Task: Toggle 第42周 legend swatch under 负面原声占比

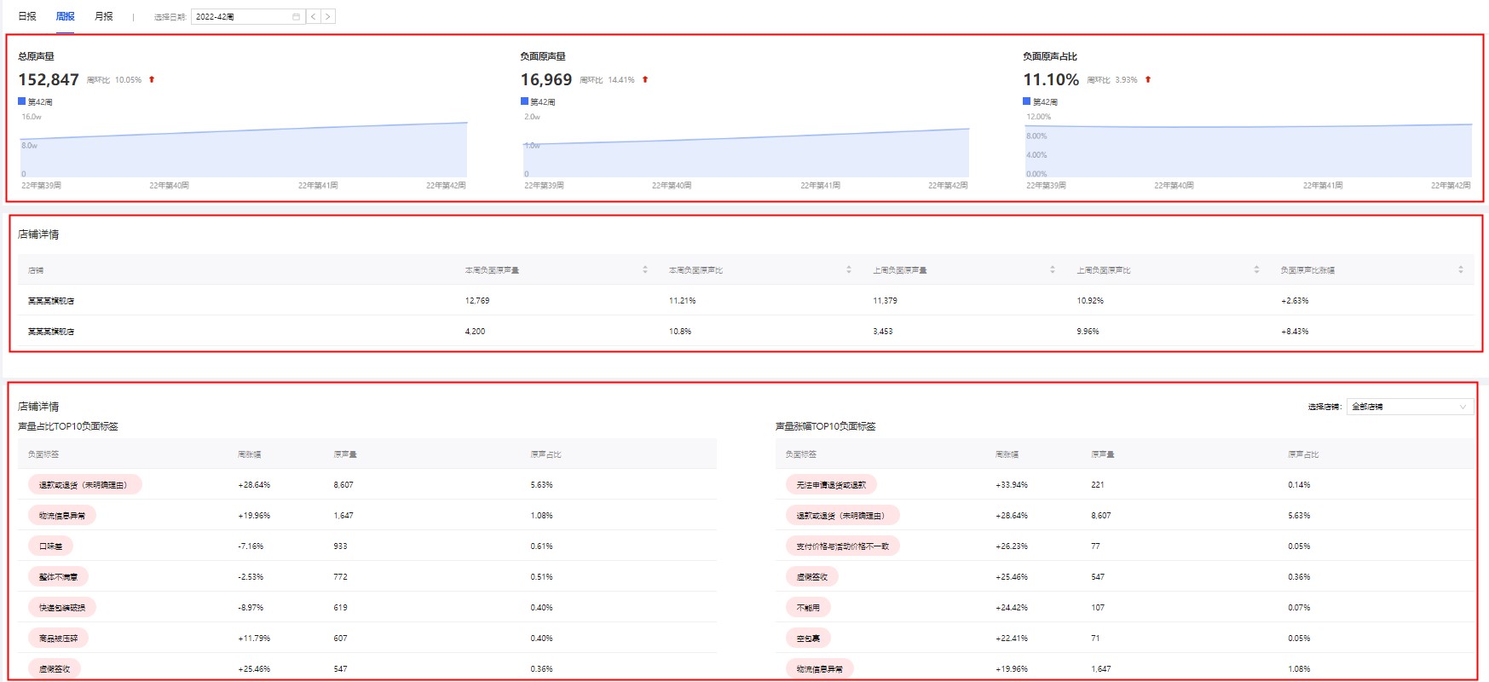Action: click(1027, 101)
